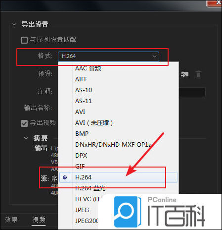Switch to the 效果 tab
The height and width of the screenshot is (230, 222).
pyautogui.click(x=11, y=220)
